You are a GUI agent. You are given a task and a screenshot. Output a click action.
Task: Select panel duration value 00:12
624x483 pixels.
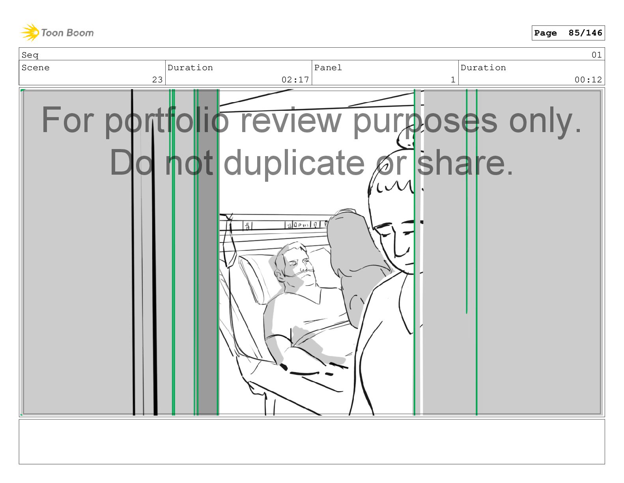click(x=588, y=80)
